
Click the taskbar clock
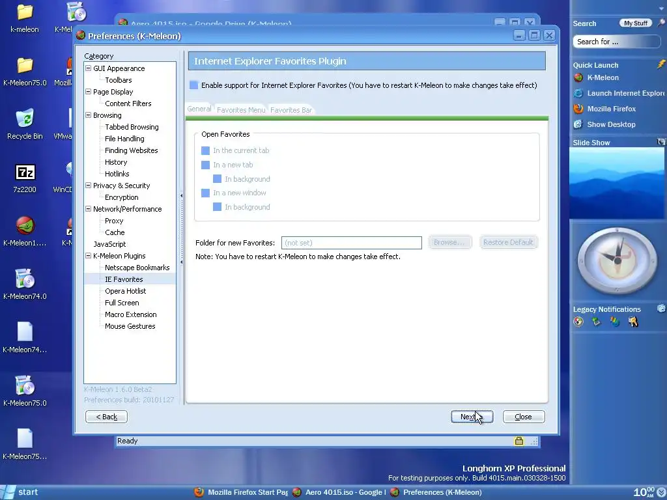pos(644,492)
